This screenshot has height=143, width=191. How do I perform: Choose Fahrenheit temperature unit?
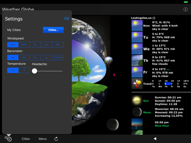click(24, 70)
